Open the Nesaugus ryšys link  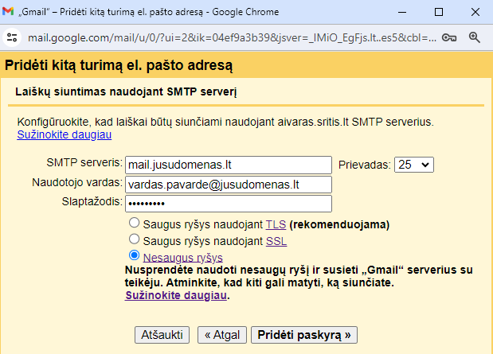[183, 258]
